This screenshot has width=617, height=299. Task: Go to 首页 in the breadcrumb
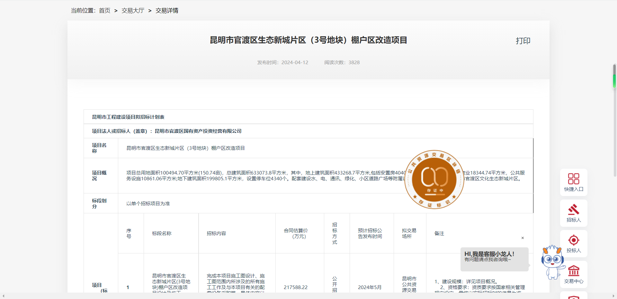[x=104, y=11]
